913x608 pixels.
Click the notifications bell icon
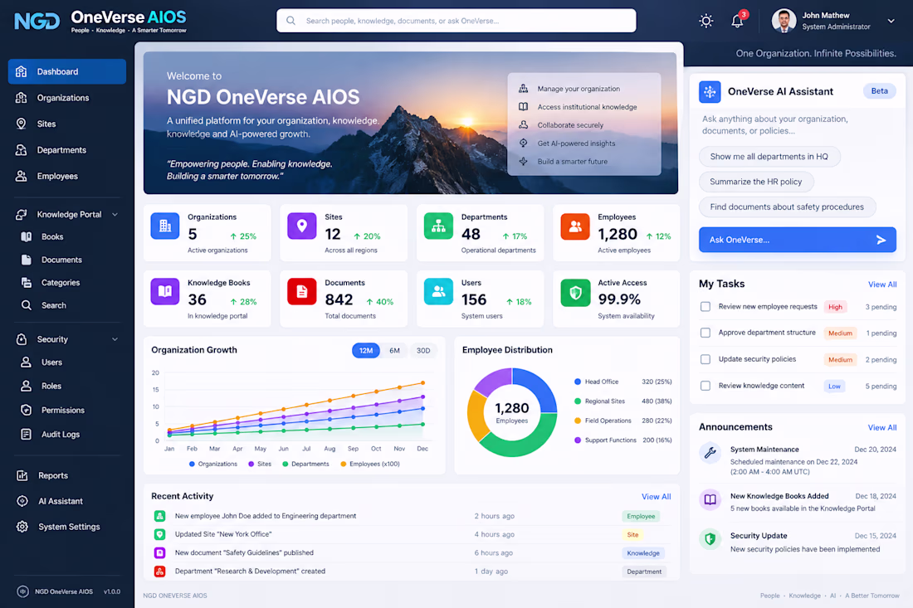coord(737,21)
